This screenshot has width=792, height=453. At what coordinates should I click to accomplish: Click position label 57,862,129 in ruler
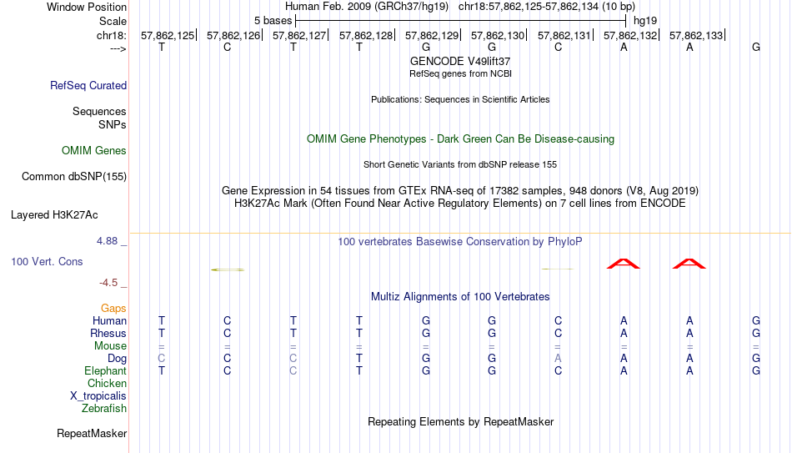pos(432,35)
